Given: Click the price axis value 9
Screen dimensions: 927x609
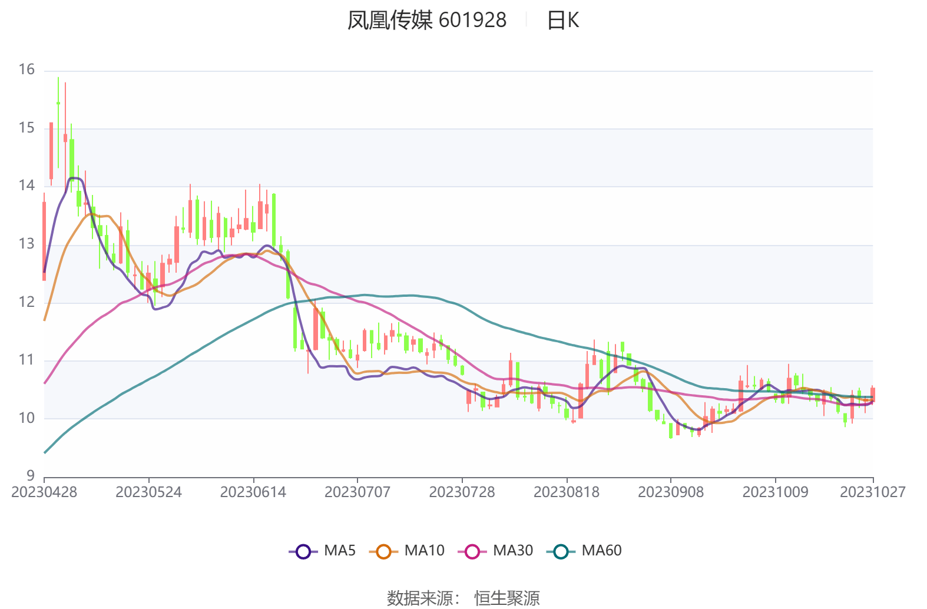Looking at the screenshot, I should coord(31,476).
